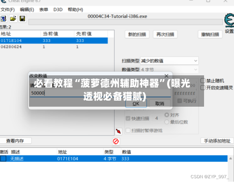This screenshot has width=234, height=182.
Task: Click the 手动添加地址 button
Action: [217, 141]
